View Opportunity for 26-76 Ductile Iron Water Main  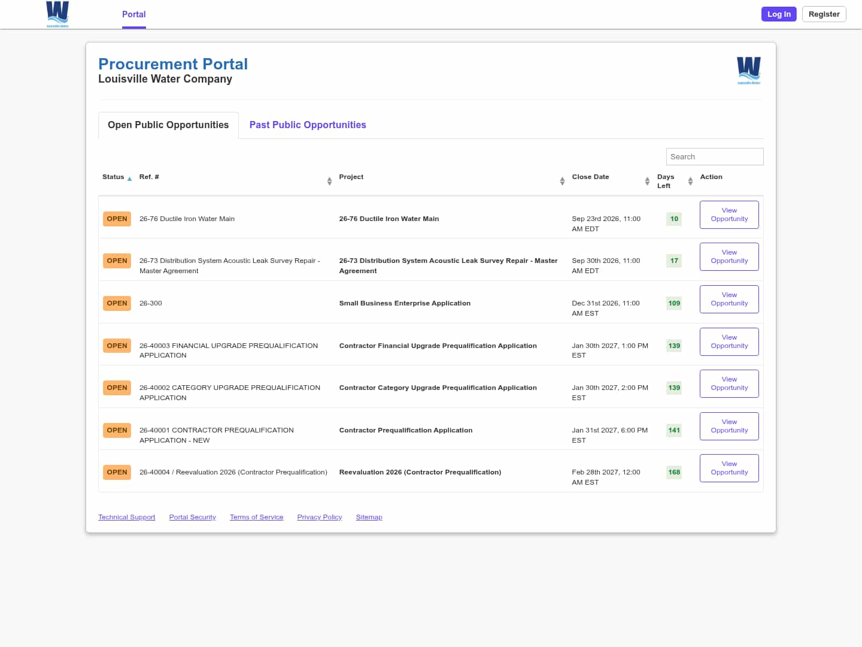tap(729, 214)
